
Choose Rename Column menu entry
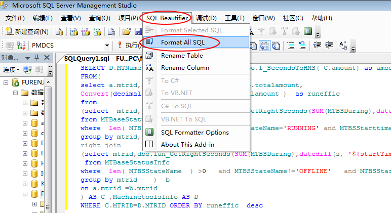click(x=197, y=67)
